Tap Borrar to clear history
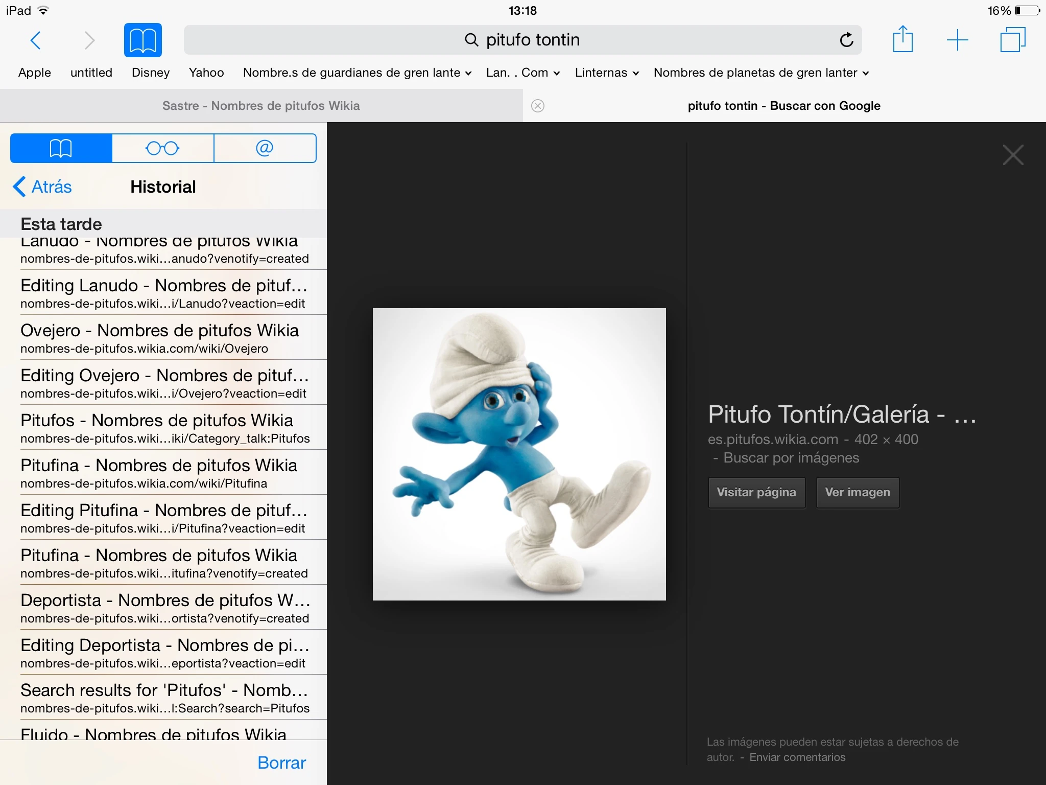 (x=281, y=763)
